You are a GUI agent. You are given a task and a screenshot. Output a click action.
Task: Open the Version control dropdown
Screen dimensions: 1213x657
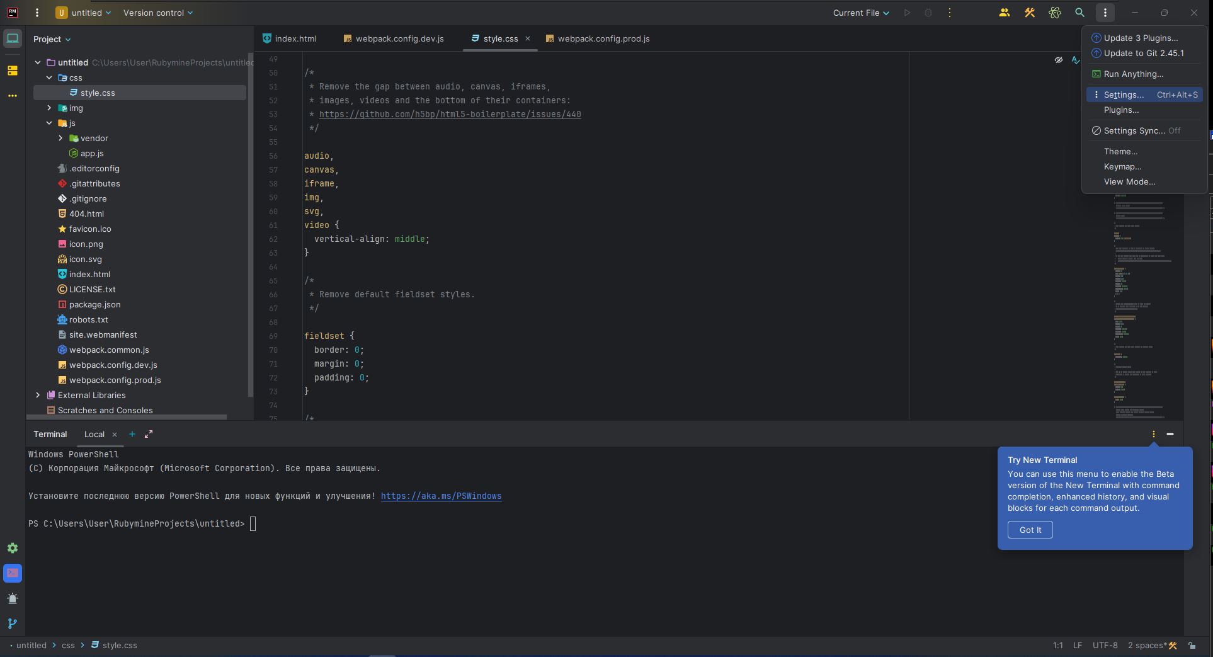point(158,13)
